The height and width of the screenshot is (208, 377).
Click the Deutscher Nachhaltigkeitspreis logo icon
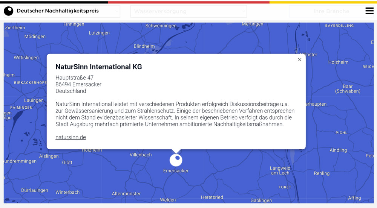(8, 11)
